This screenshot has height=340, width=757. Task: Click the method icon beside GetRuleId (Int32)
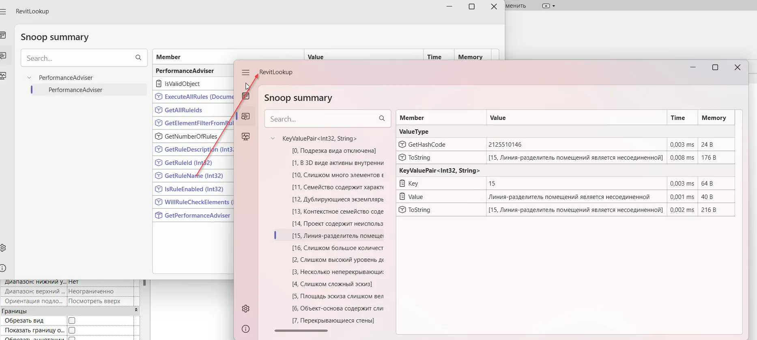(x=159, y=163)
